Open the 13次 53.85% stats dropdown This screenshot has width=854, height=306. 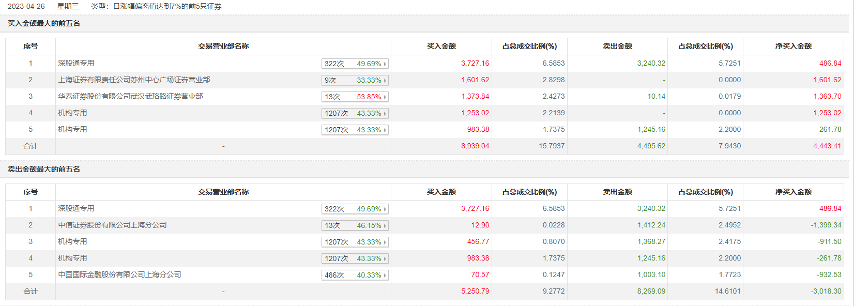point(355,97)
